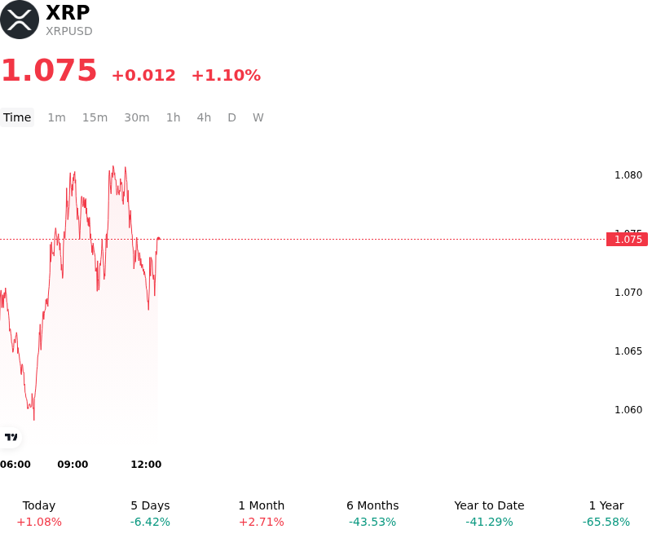Click the 12:00 time axis marker
This screenshot has width=652, height=538.
[146, 465]
